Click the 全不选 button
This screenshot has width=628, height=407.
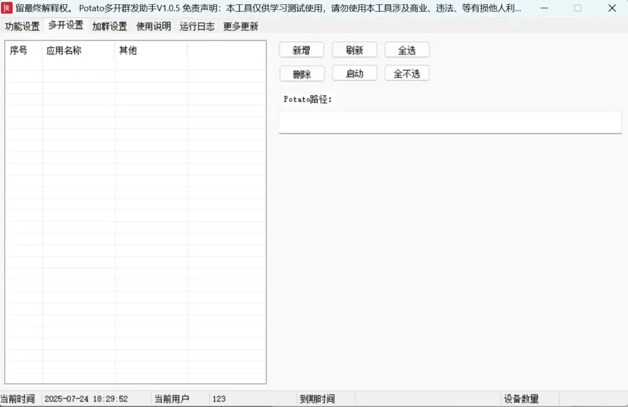coord(407,74)
